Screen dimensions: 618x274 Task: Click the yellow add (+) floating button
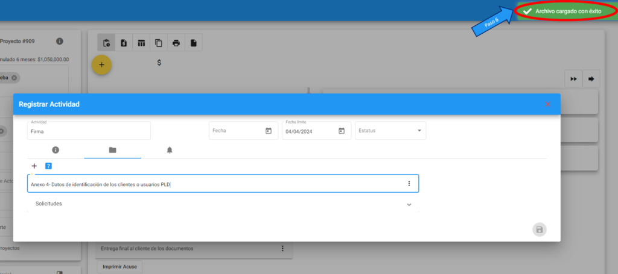[x=101, y=65]
